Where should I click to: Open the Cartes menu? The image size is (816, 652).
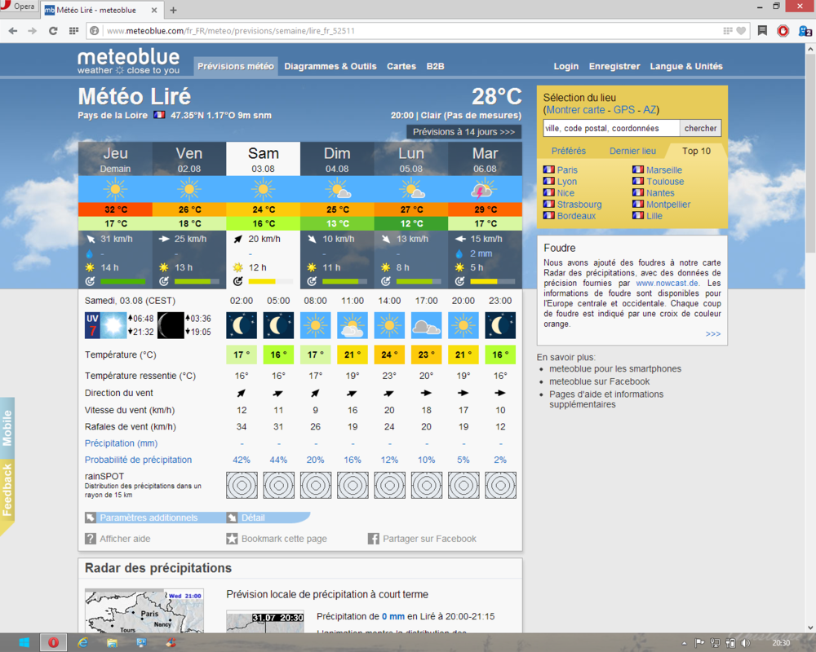click(401, 67)
